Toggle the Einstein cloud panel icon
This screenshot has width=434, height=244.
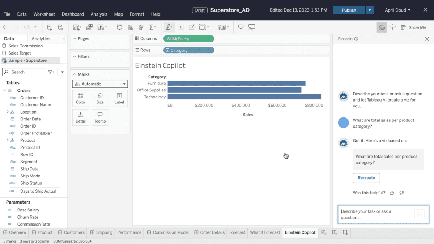click(x=382, y=27)
